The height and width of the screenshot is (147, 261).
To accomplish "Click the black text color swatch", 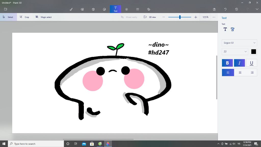I will 253,52.
